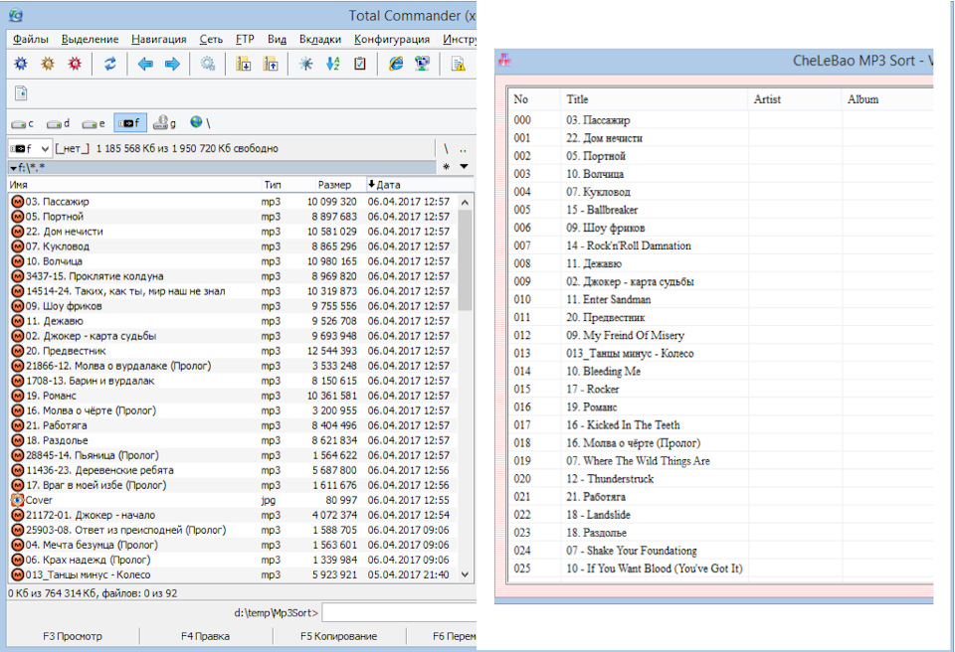Click the orange gear toolbar icon
955x652 pixels.
click(x=48, y=64)
